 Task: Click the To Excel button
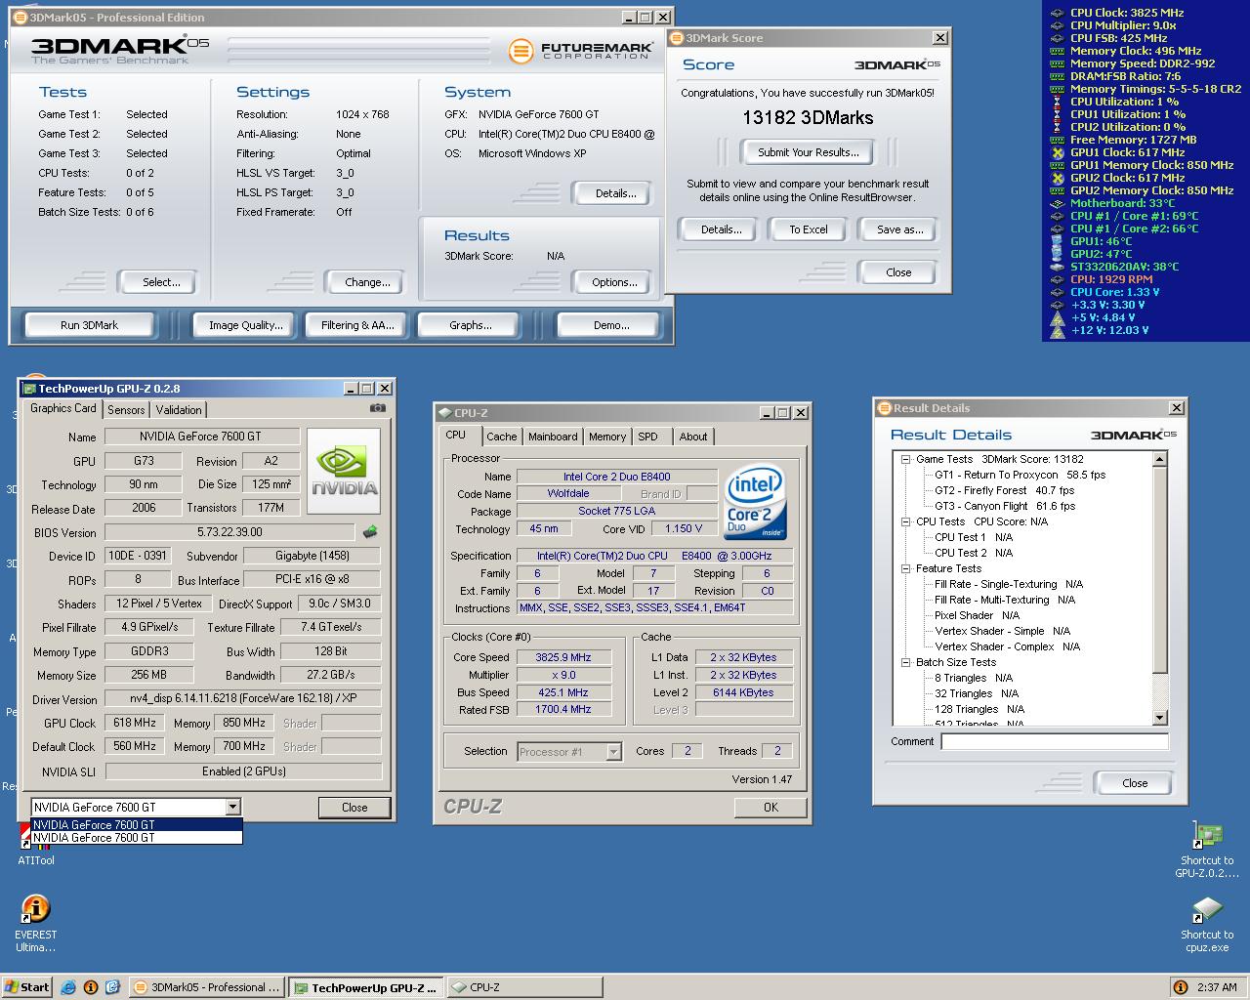coord(809,229)
